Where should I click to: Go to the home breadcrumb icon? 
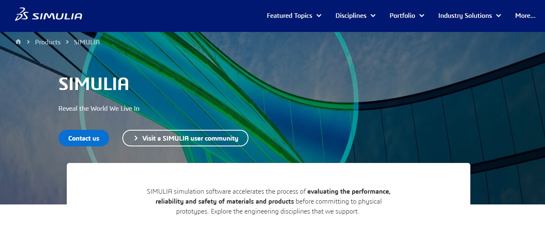tap(18, 42)
